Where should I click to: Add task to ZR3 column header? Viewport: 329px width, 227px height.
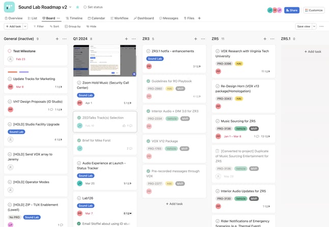(196, 39)
